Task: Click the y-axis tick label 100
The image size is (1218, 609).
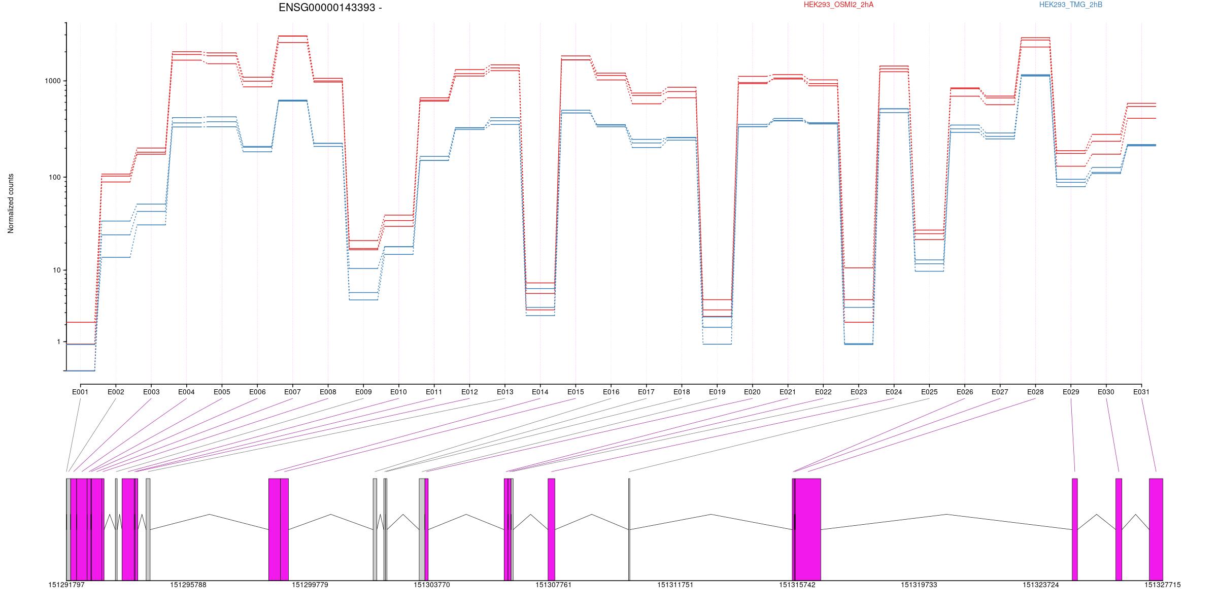Action: [x=55, y=177]
